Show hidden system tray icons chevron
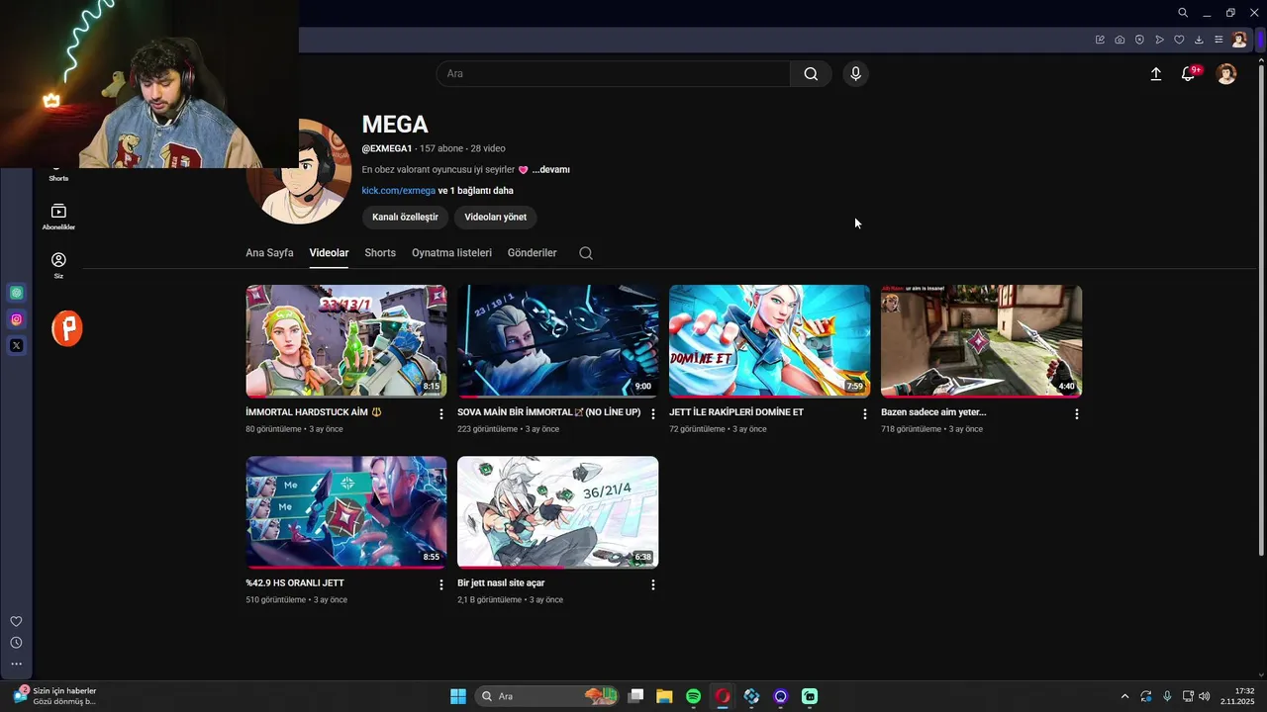 click(x=1124, y=696)
